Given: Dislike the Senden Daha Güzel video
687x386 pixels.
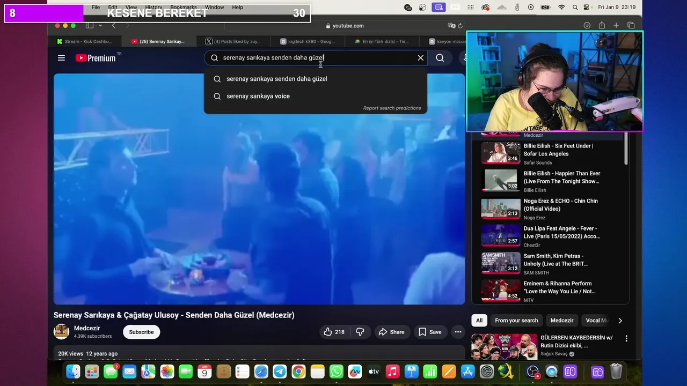Looking at the screenshot, I should pyautogui.click(x=360, y=332).
